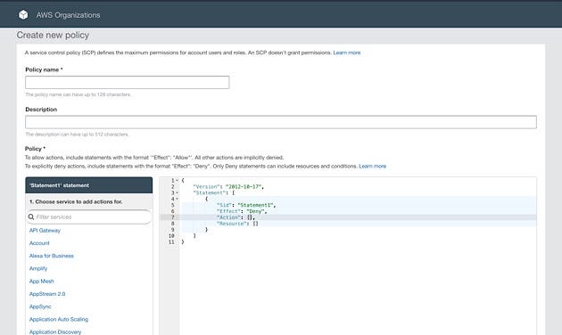Screen dimensions: 562x335
Task: Collapse the Statement array fold on line 3
Action: click(177, 193)
